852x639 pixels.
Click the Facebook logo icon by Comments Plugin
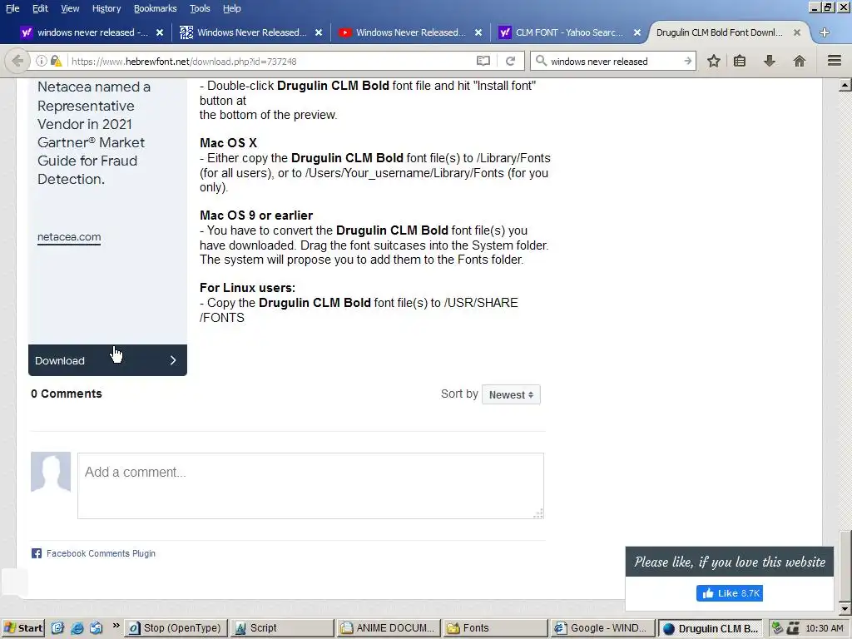pos(37,553)
